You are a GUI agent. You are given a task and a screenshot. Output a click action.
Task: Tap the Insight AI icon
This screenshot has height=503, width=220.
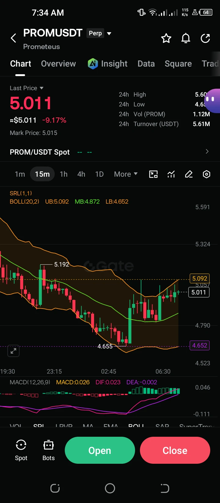[x=93, y=63]
